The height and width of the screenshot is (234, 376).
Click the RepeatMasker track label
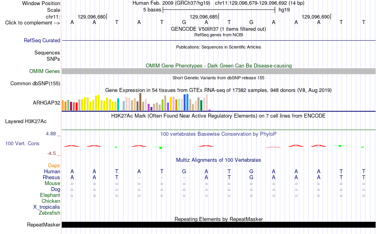pos(44,225)
